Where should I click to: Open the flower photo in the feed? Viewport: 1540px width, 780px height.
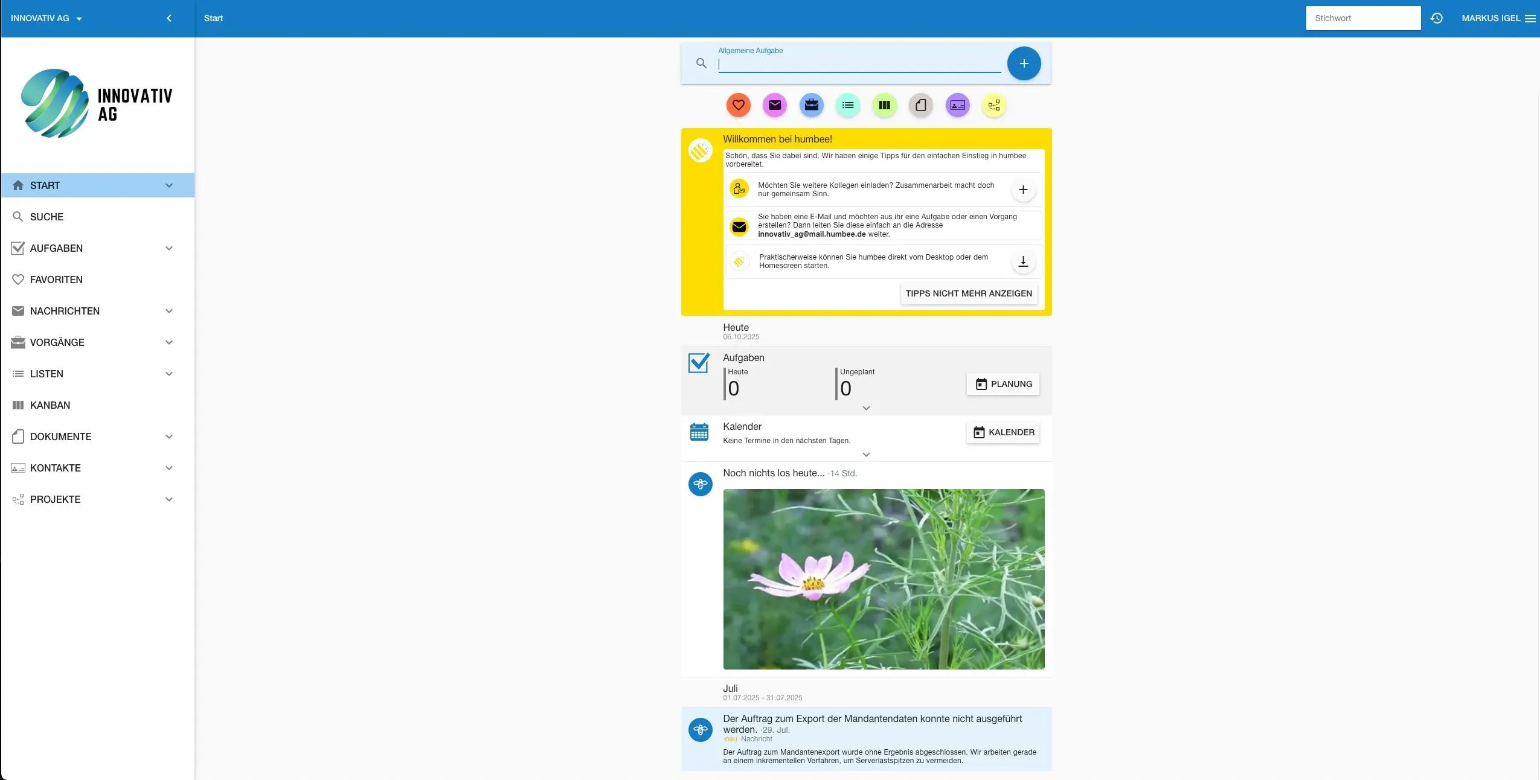pyautogui.click(x=883, y=580)
